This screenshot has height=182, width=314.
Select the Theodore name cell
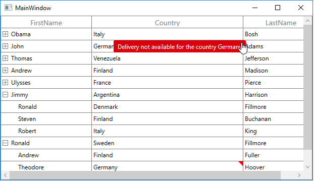(46, 166)
